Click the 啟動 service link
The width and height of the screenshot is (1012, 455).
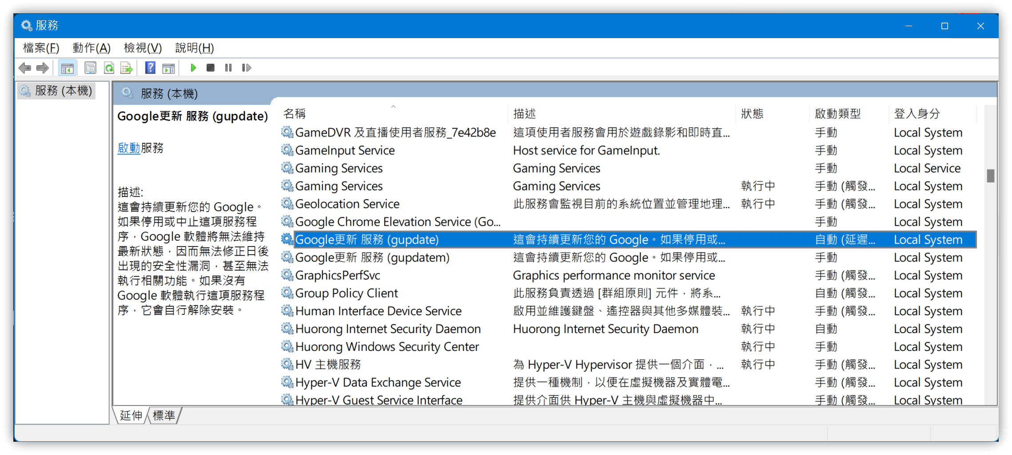click(x=129, y=148)
